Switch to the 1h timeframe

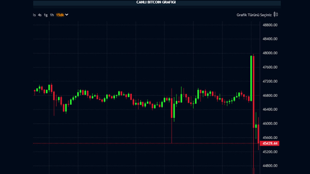[52, 15]
